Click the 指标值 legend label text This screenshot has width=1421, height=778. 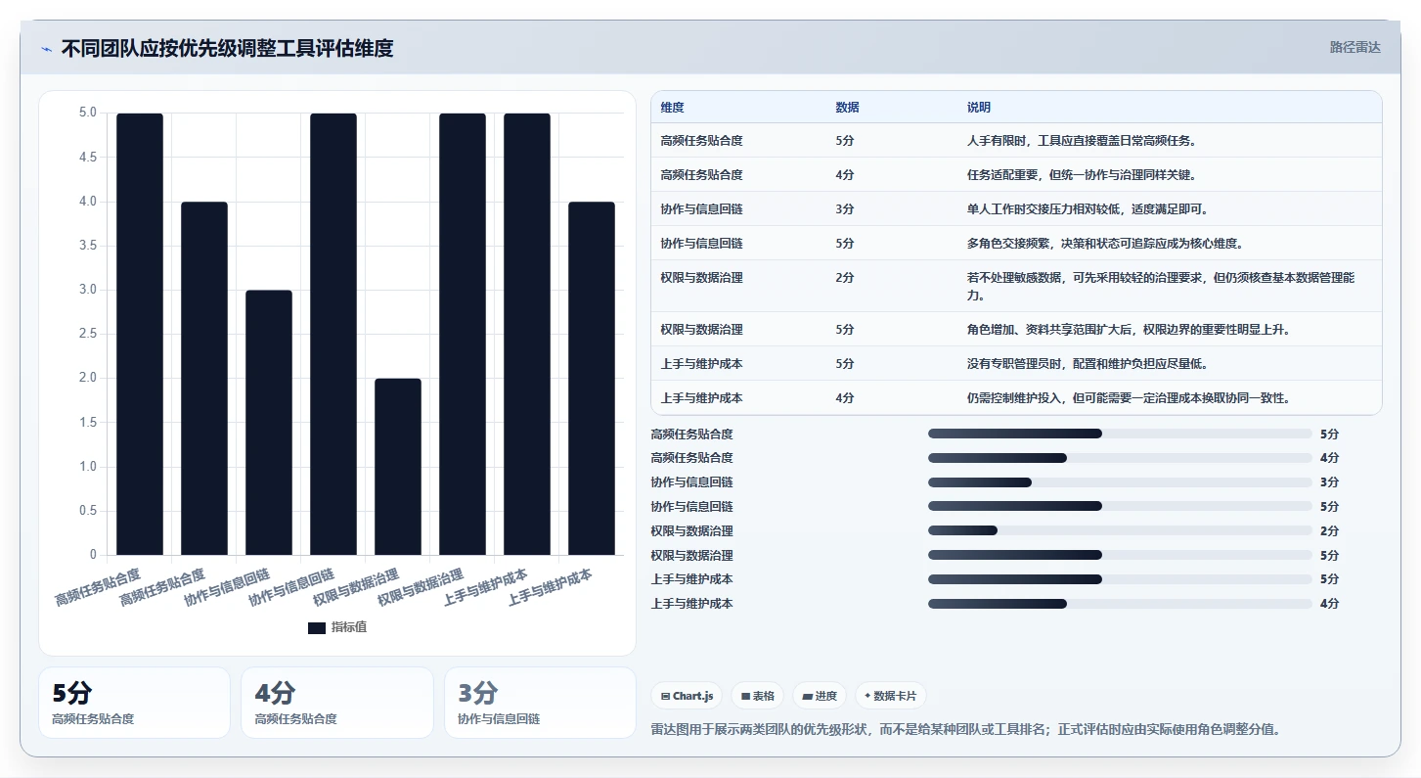[349, 627]
